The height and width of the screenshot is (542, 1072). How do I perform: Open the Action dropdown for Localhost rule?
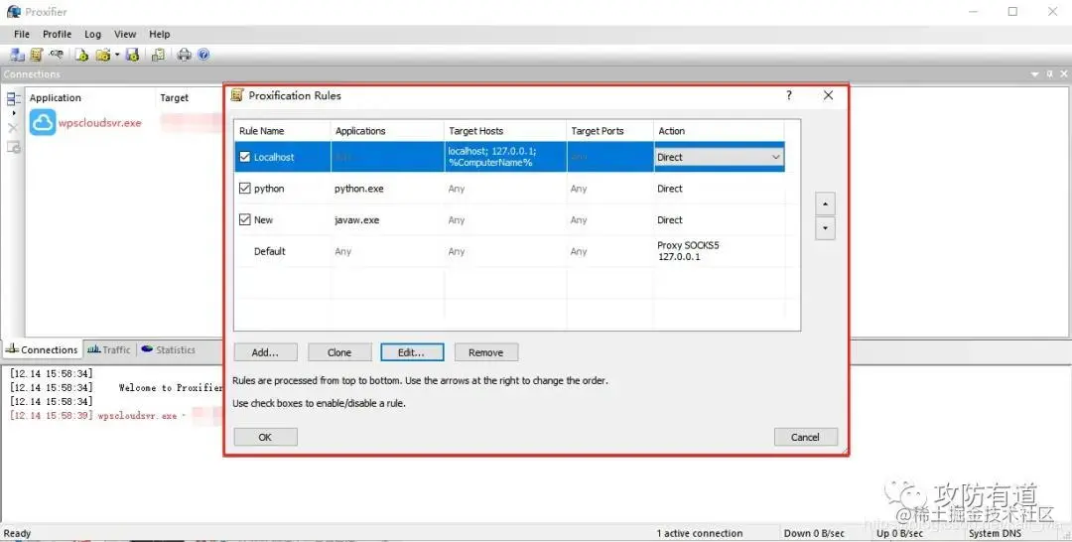(x=776, y=157)
